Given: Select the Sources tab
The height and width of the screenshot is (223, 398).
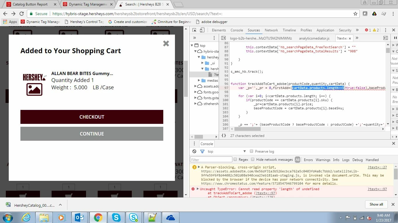Looking at the screenshot, I should pyautogui.click(x=254, y=30).
